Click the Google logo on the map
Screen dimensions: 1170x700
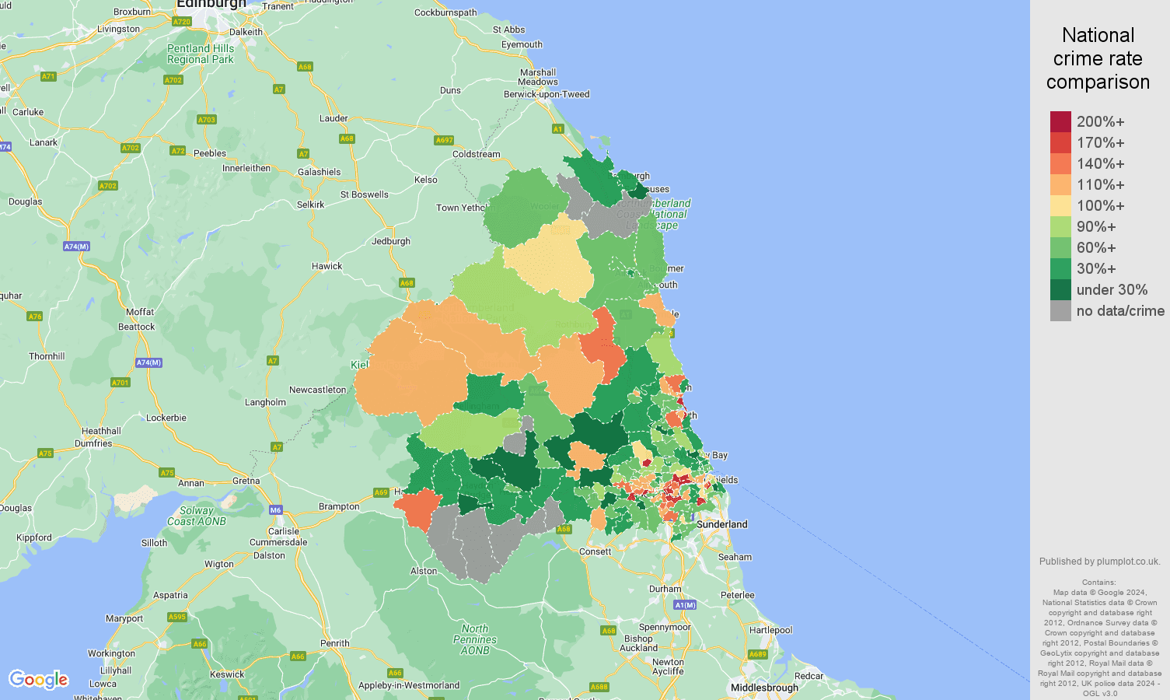(x=39, y=680)
